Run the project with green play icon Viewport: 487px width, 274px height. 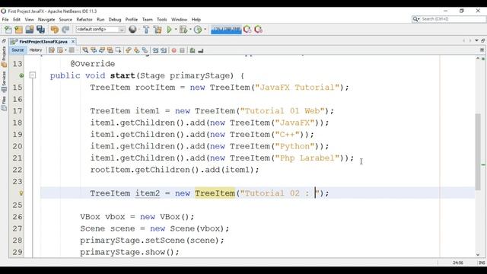click(169, 30)
